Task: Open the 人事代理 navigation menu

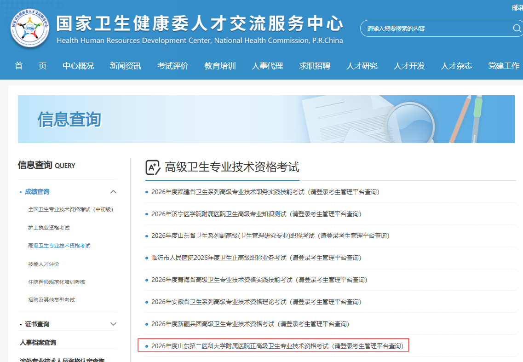Action: pyautogui.click(x=268, y=66)
